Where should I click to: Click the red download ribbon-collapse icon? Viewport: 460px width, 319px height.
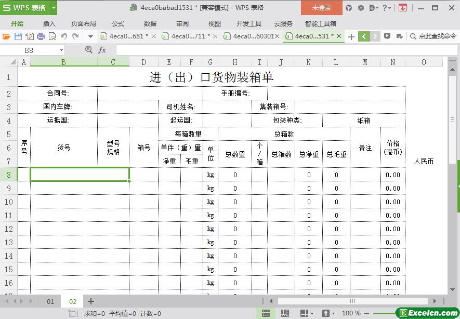[403, 8]
